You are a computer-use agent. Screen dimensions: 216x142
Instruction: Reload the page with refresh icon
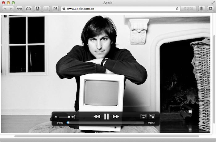(177, 9)
